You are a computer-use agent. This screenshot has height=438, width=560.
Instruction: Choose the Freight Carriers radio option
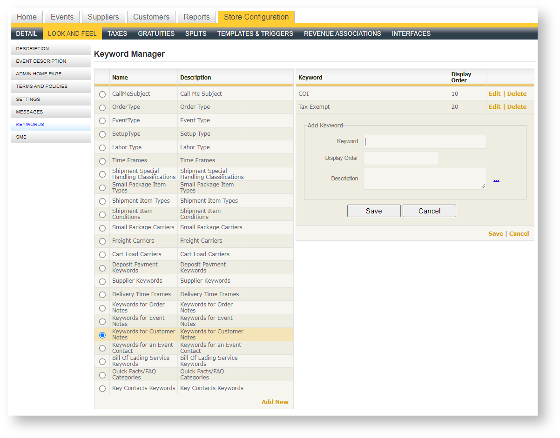pos(102,241)
